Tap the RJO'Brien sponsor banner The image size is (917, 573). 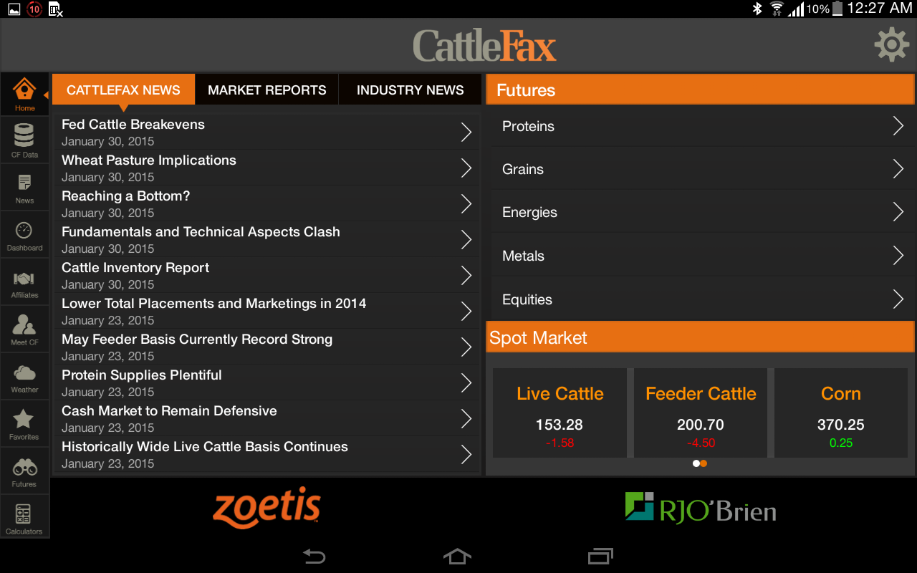[x=701, y=507]
